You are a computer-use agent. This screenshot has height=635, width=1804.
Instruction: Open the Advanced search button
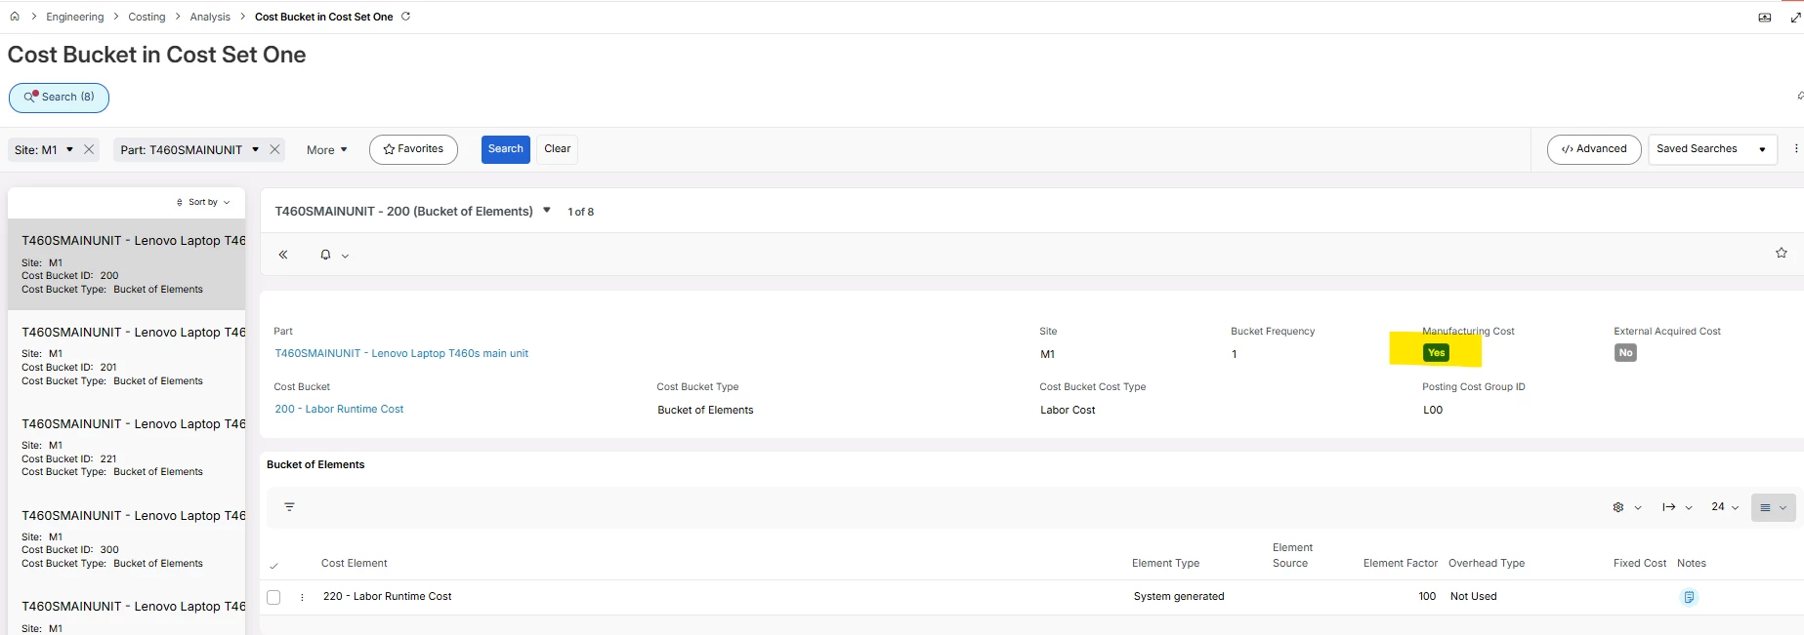pos(1594,149)
